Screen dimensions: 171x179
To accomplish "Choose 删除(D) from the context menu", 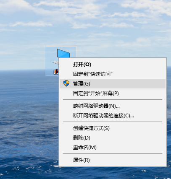I will (113, 138).
